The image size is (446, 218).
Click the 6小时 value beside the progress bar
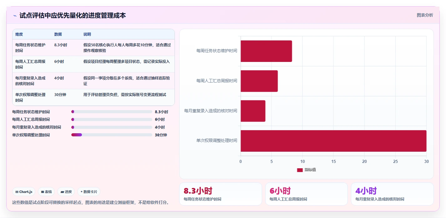coord(160,119)
